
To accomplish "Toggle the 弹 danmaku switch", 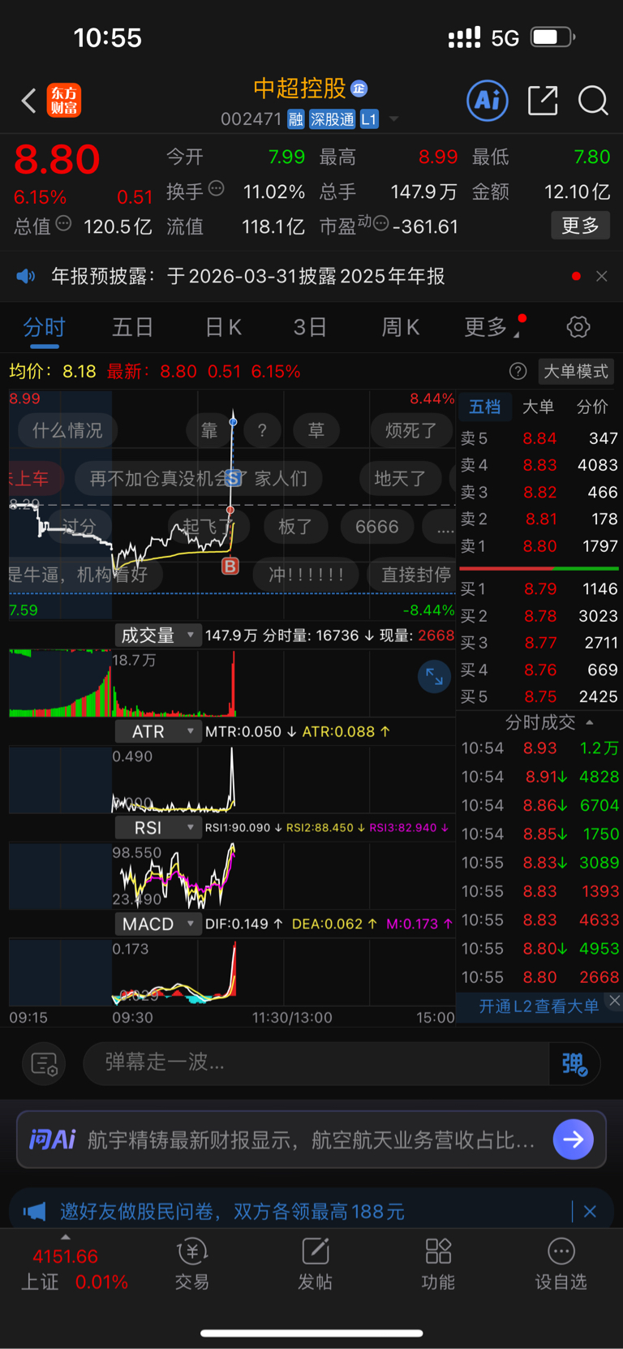I will pyautogui.click(x=574, y=1063).
